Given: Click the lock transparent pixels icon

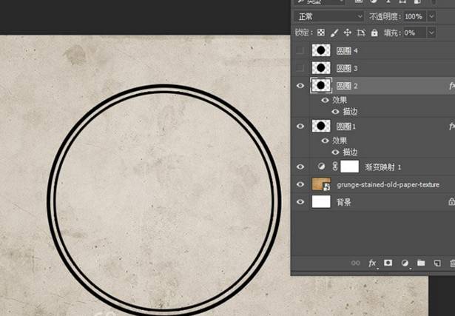Looking at the screenshot, I should (321, 33).
